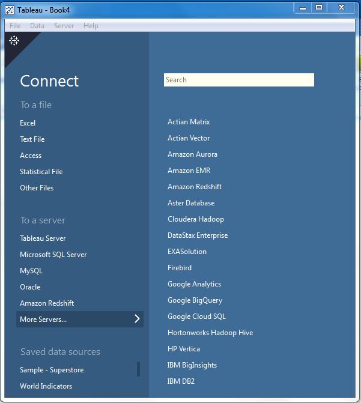The width and height of the screenshot is (361, 403).
Task: Choose Cloudera Hadoop connector
Action: 196,219
